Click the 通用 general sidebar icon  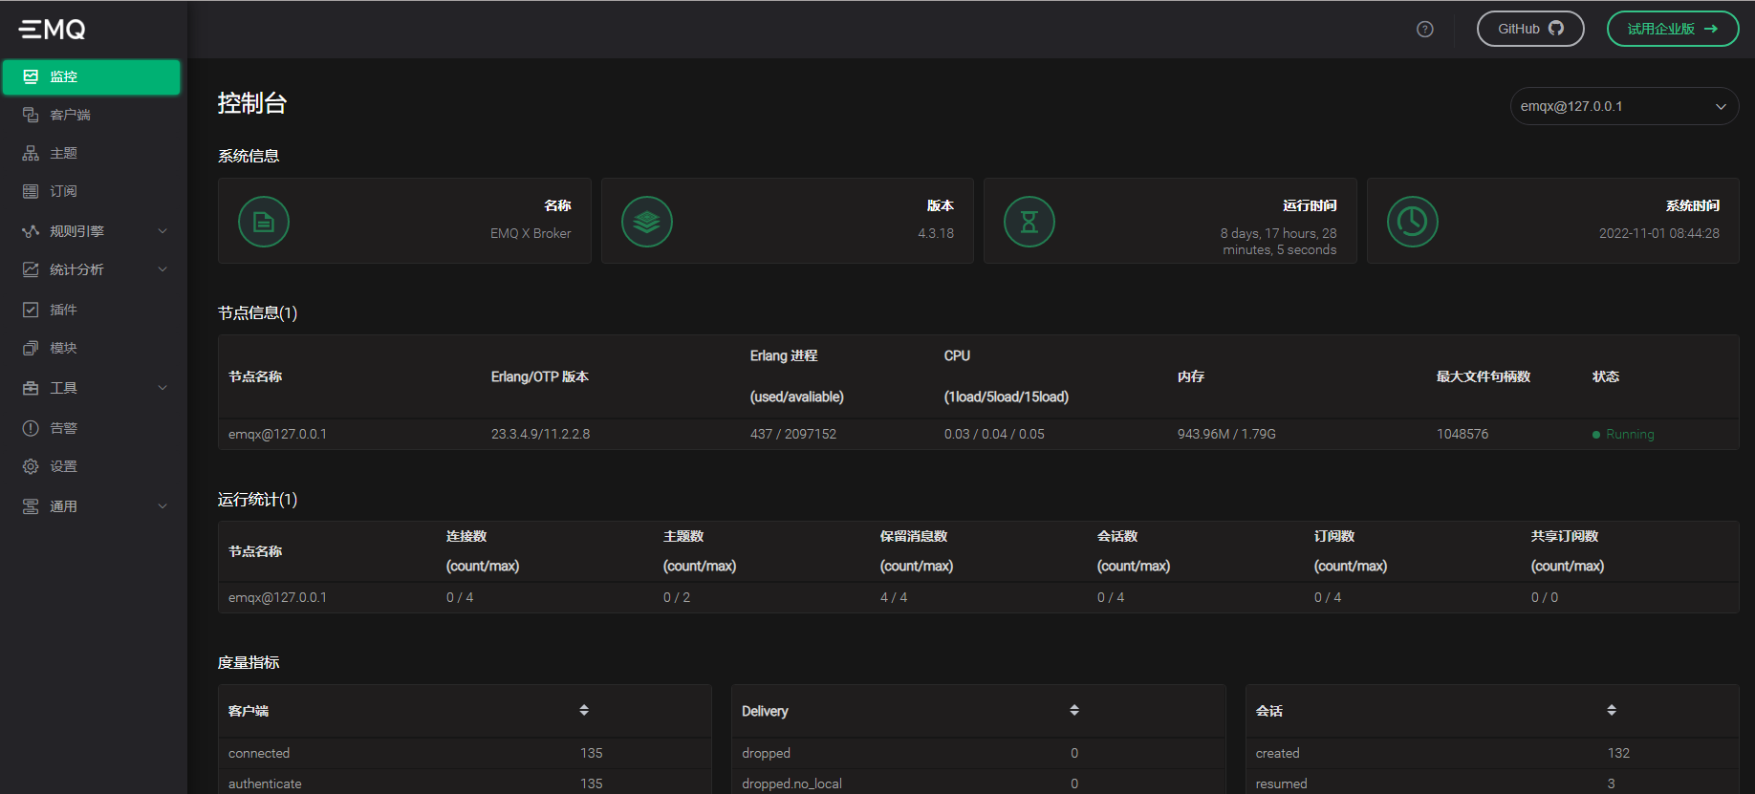(x=31, y=506)
